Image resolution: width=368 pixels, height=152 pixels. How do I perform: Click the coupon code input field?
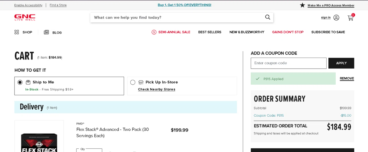click(288, 63)
